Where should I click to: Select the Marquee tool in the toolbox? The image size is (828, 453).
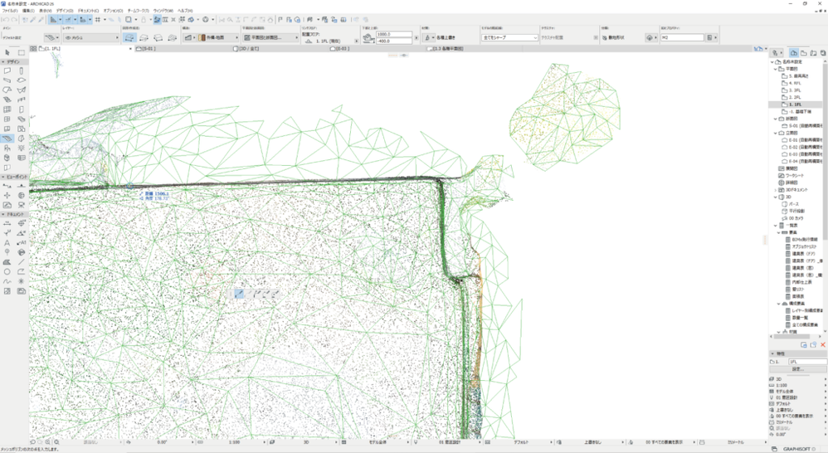(x=22, y=53)
